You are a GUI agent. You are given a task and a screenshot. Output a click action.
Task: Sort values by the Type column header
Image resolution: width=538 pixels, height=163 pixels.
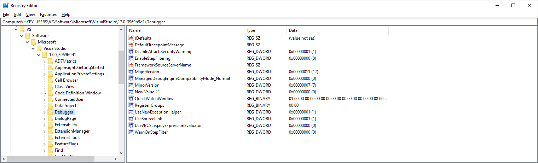click(265, 30)
